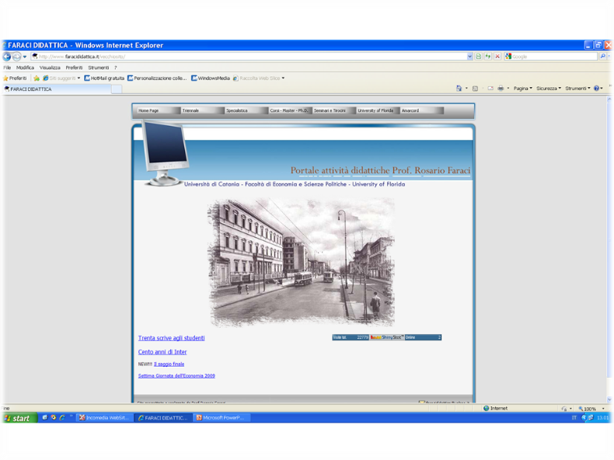Click Internet Explorer quick launch icon
The height and width of the screenshot is (460, 614).
click(x=62, y=418)
